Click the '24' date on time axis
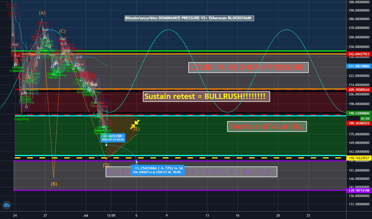Screen dimensions: 372x219 pyautogui.click(x=15, y=215)
